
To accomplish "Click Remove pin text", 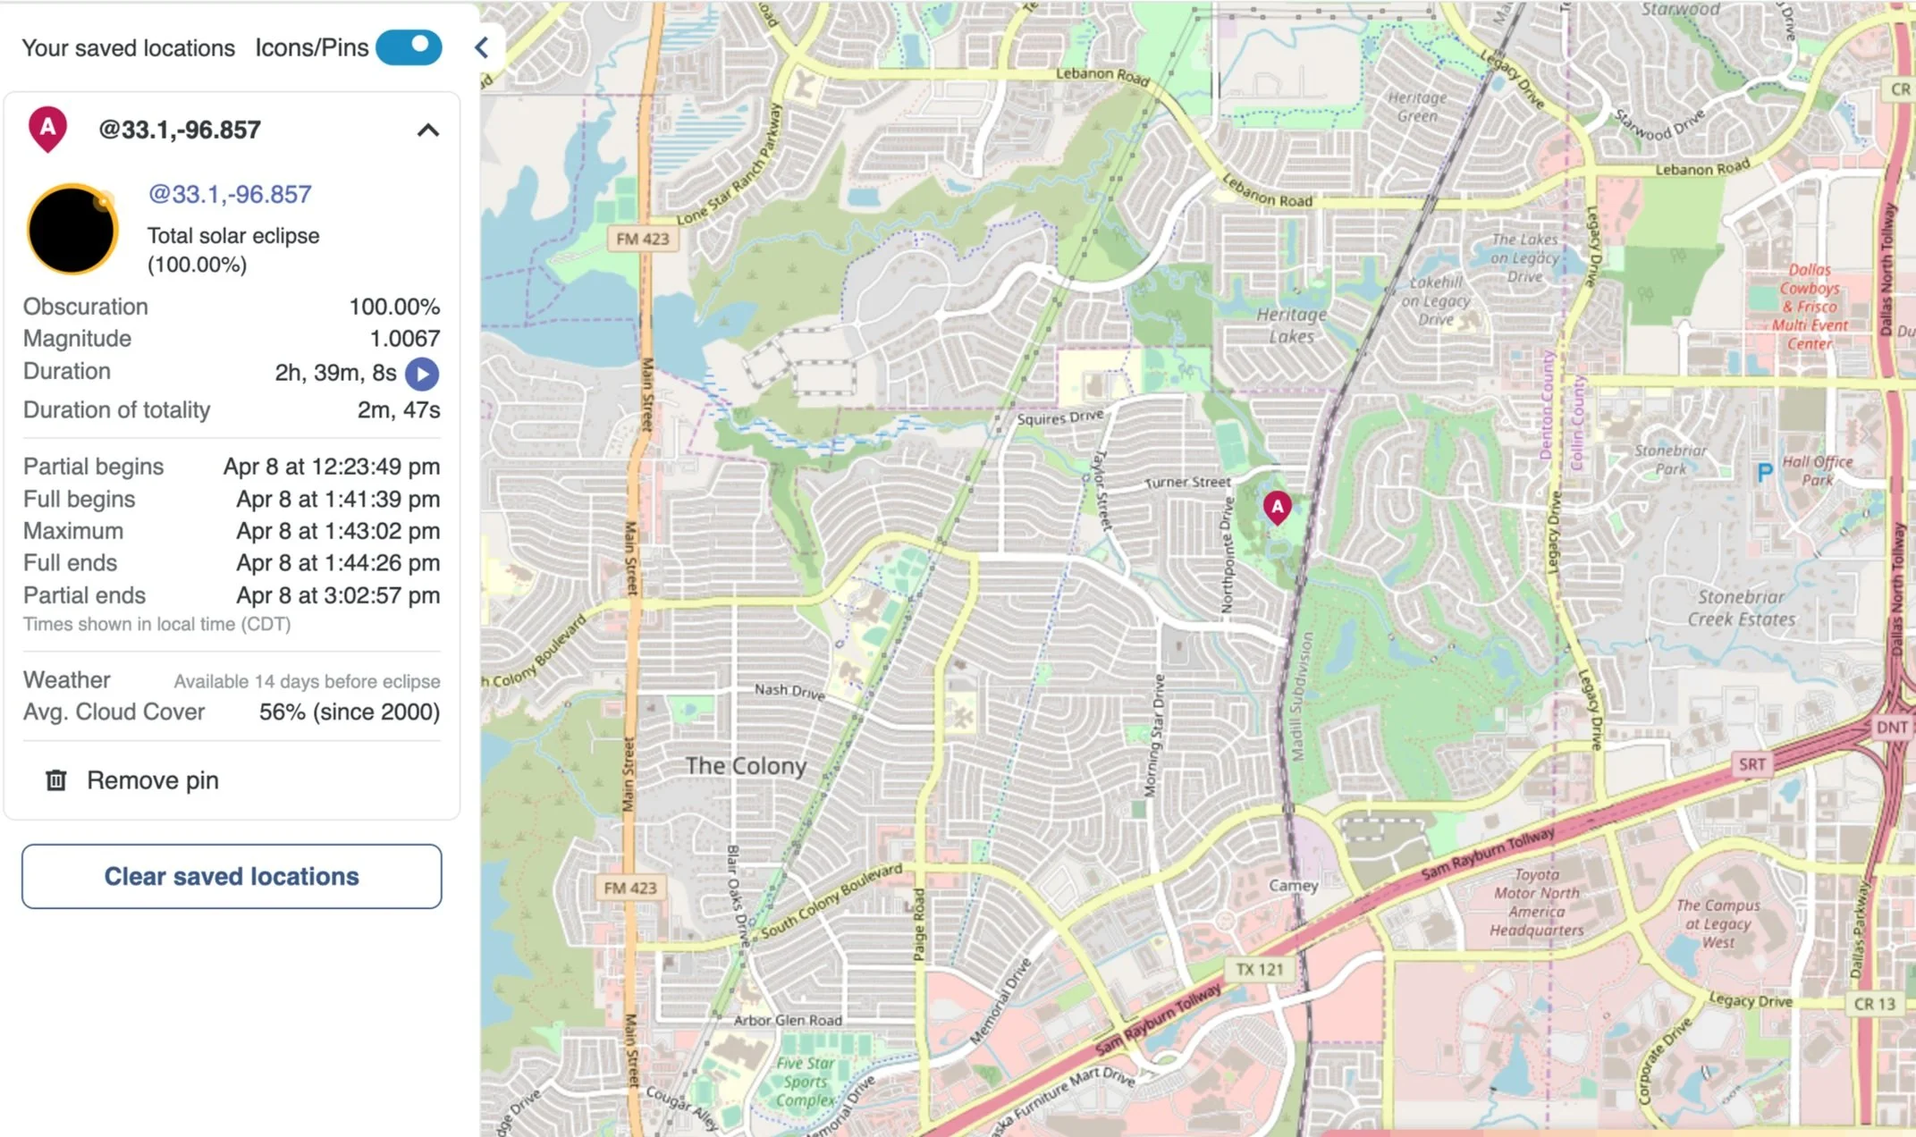I will click(x=153, y=780).
